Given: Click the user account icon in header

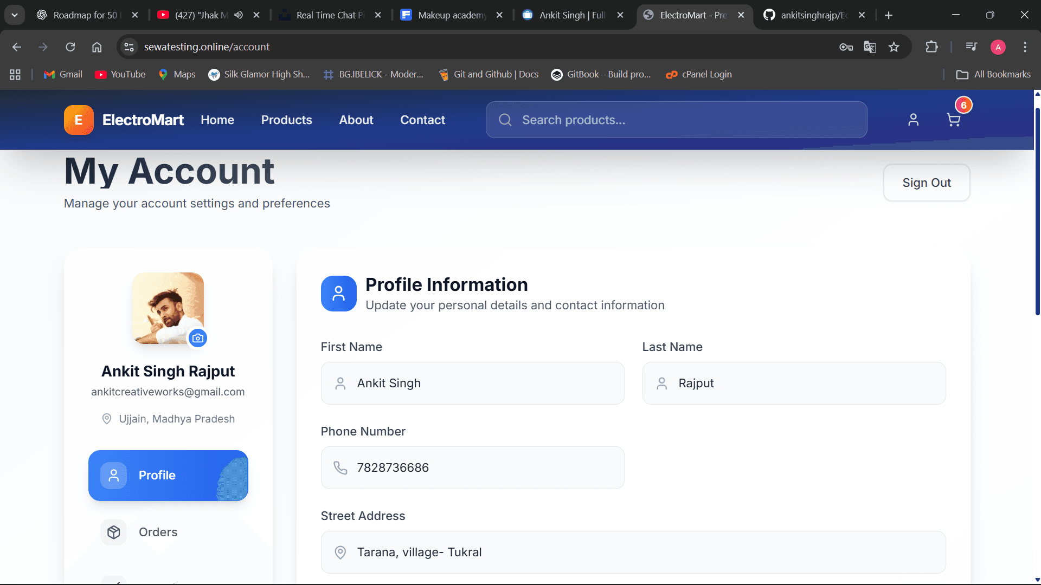Looking at the screenshot, I should (913, 120).
